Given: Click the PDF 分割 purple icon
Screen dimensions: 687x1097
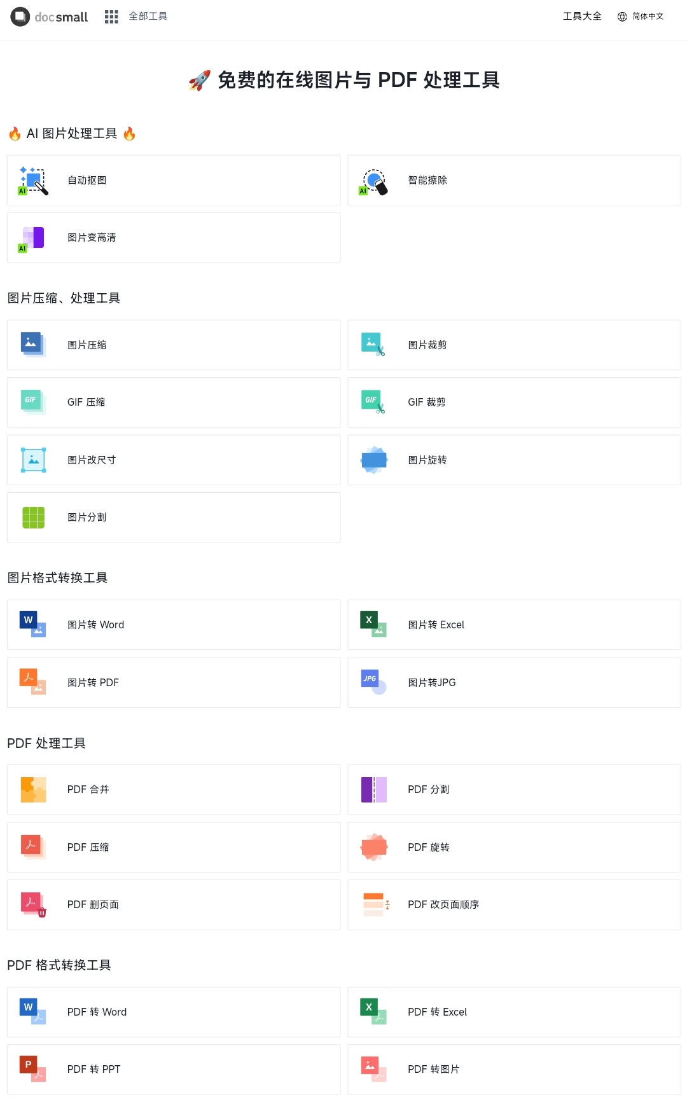Looking at the screenshot, I should point(374,790).
